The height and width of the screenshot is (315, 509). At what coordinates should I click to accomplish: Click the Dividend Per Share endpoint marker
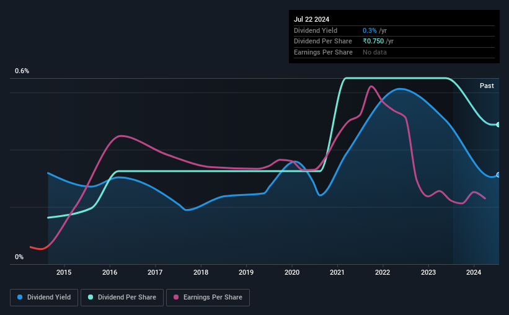pos(498,125)
